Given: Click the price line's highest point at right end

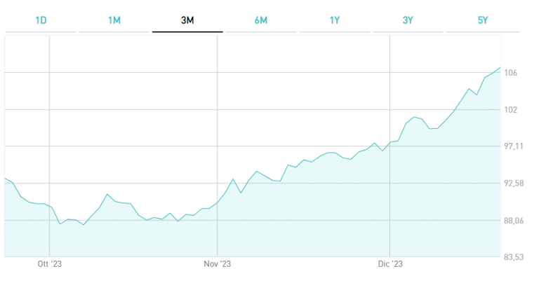Looking at the screenshot, I should pyautogui.click(x=500, y=68).
